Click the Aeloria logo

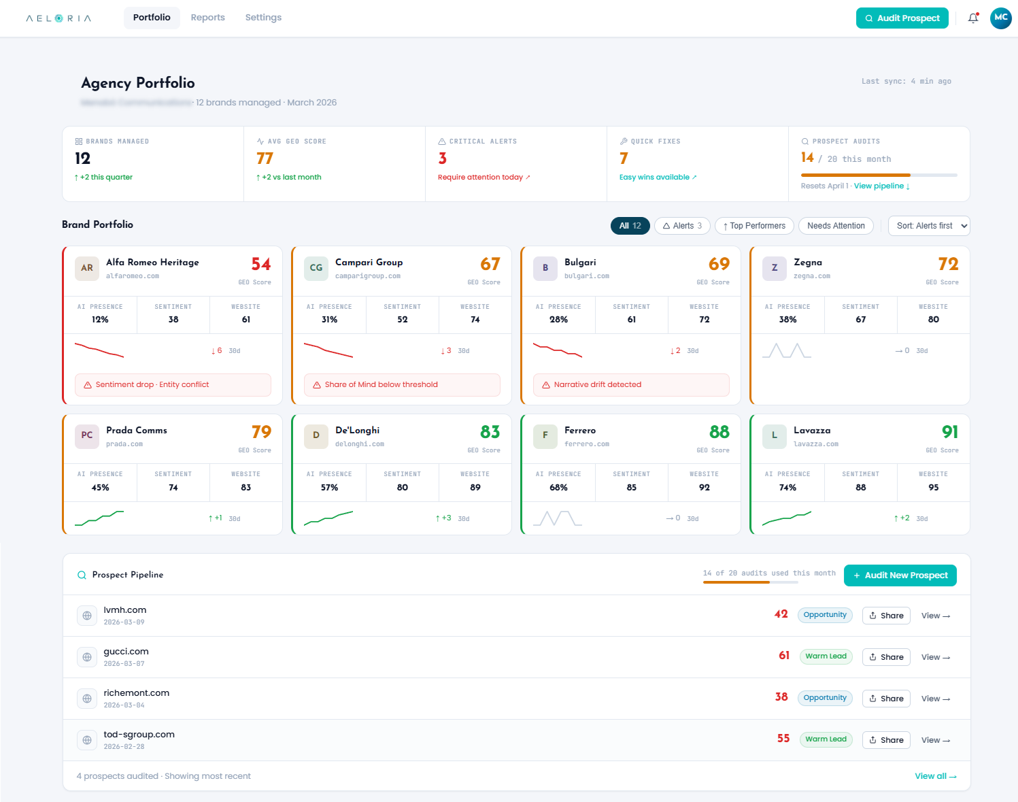pyautogui.click(x=58, y=18)
